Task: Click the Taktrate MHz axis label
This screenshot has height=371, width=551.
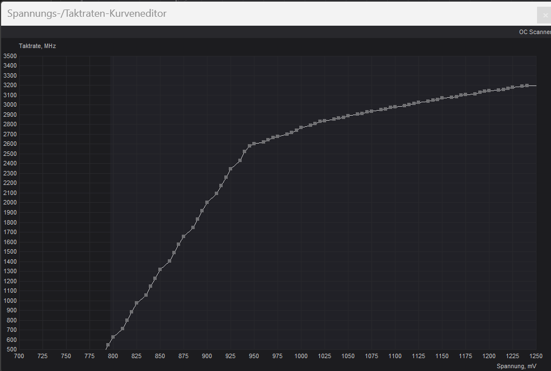Action: pyautogui.click(x=37, y=46)
